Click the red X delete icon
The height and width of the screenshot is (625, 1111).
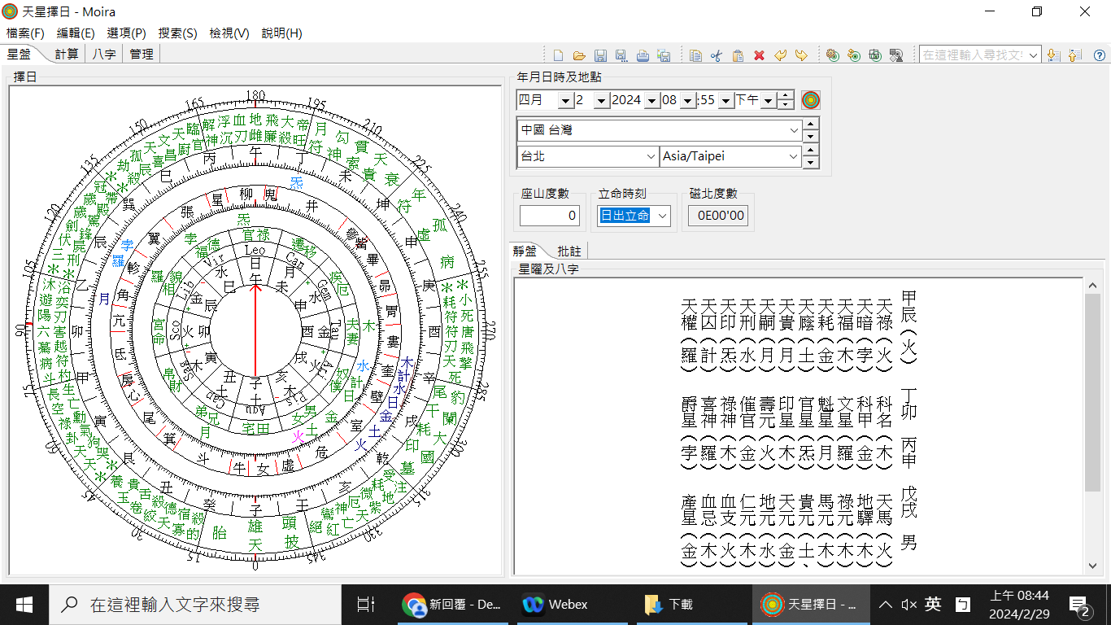coord(759,55)
